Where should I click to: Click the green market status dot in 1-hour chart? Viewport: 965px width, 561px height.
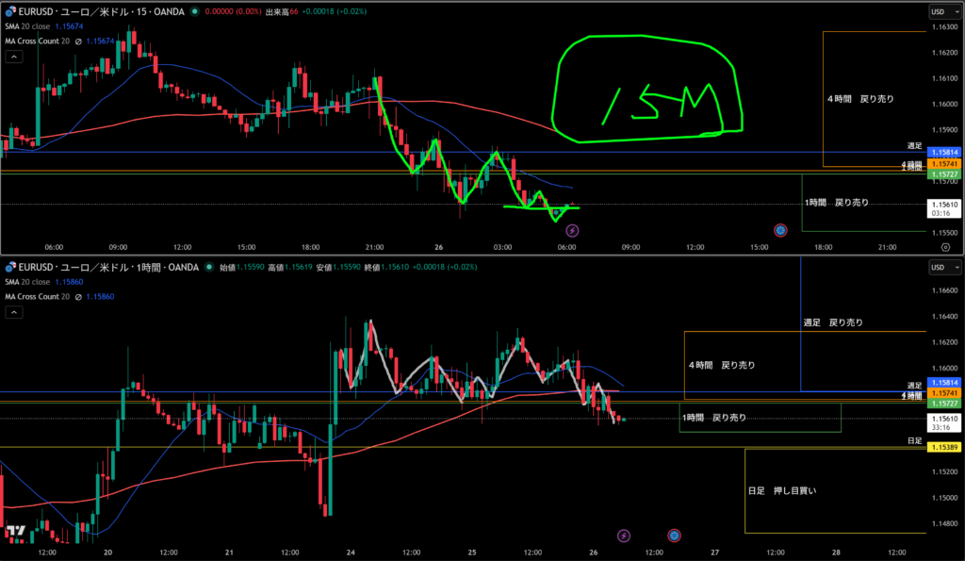tap(207, 267)
